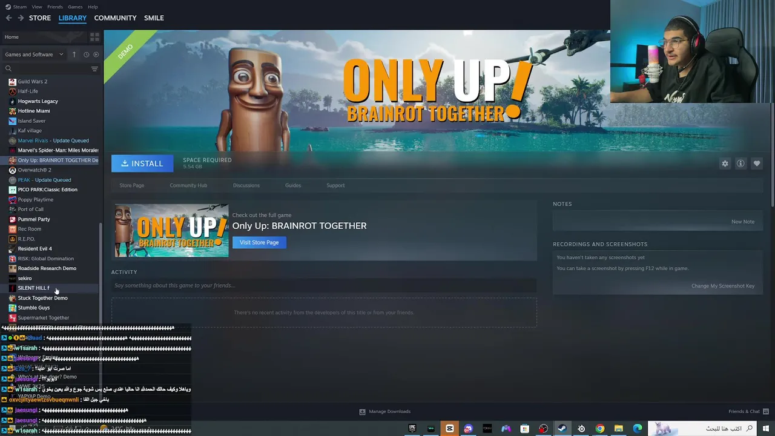Screen dimensions: 775x436
Task: Open SteelSeries app from taskbar
Action: coord(581,429)
